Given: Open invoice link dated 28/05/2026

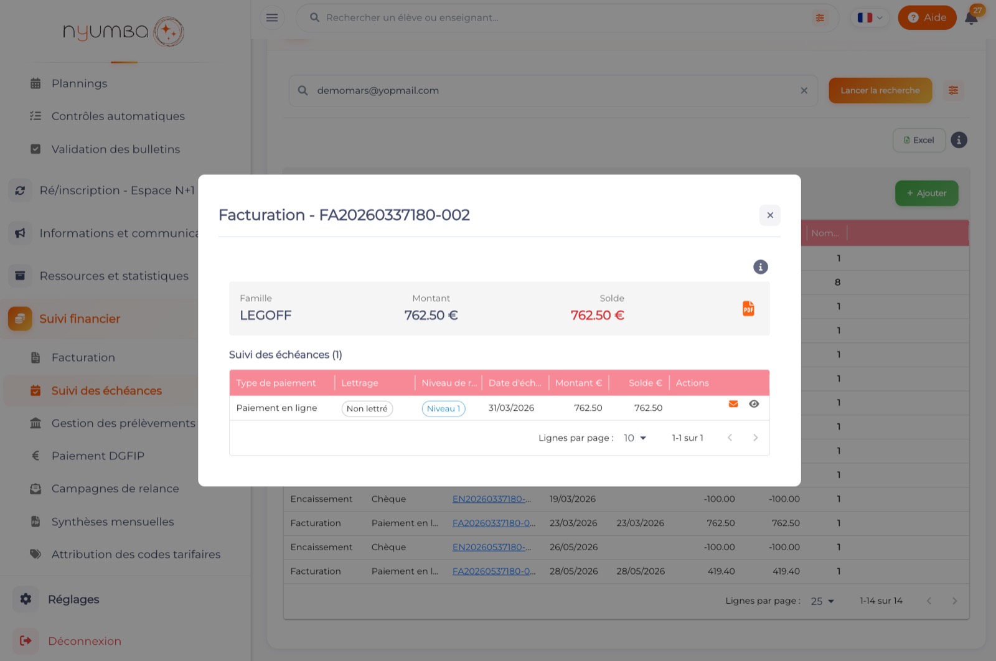Looking at the screenshot, I should click(494, 571).
